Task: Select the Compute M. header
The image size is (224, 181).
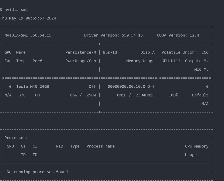Action: 197,61
